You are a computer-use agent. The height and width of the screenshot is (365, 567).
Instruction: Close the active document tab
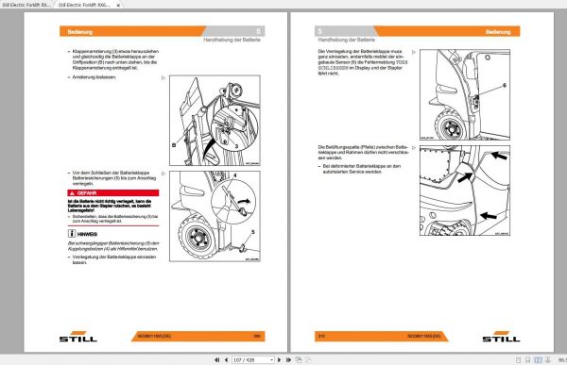[x=118, y=5]
